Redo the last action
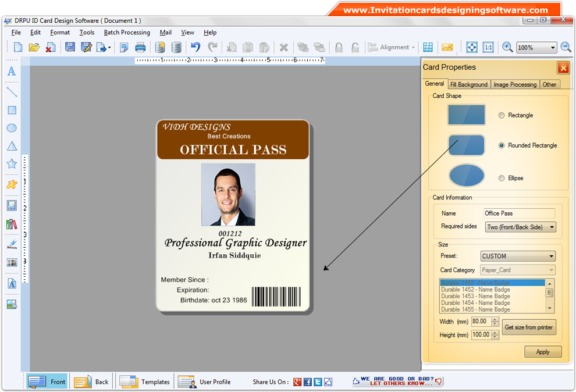The width and height of the screenshot is (576, 392). pos(212,47)
